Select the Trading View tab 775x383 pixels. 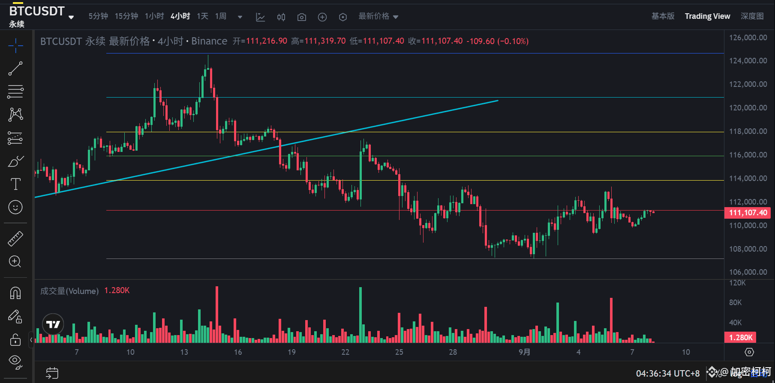click(x=707, y=16)
